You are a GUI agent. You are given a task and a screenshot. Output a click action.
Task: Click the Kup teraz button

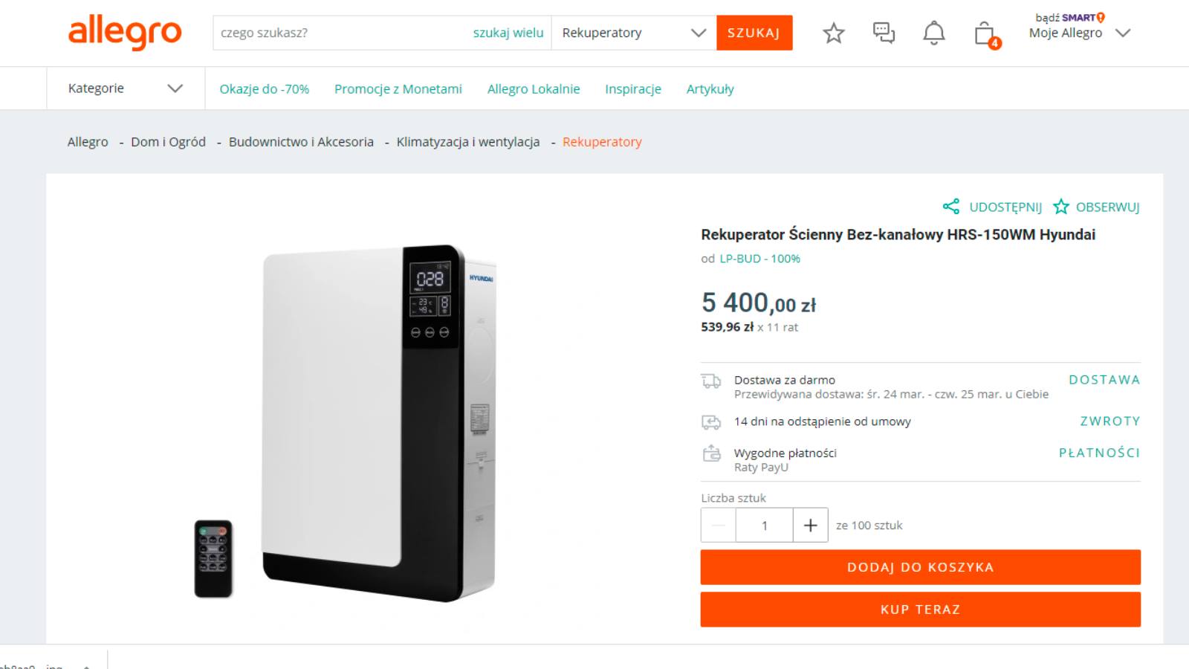(x=920, y=610)
